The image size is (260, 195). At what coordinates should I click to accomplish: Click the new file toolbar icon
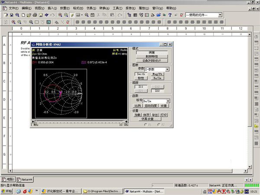click(23, 15)
